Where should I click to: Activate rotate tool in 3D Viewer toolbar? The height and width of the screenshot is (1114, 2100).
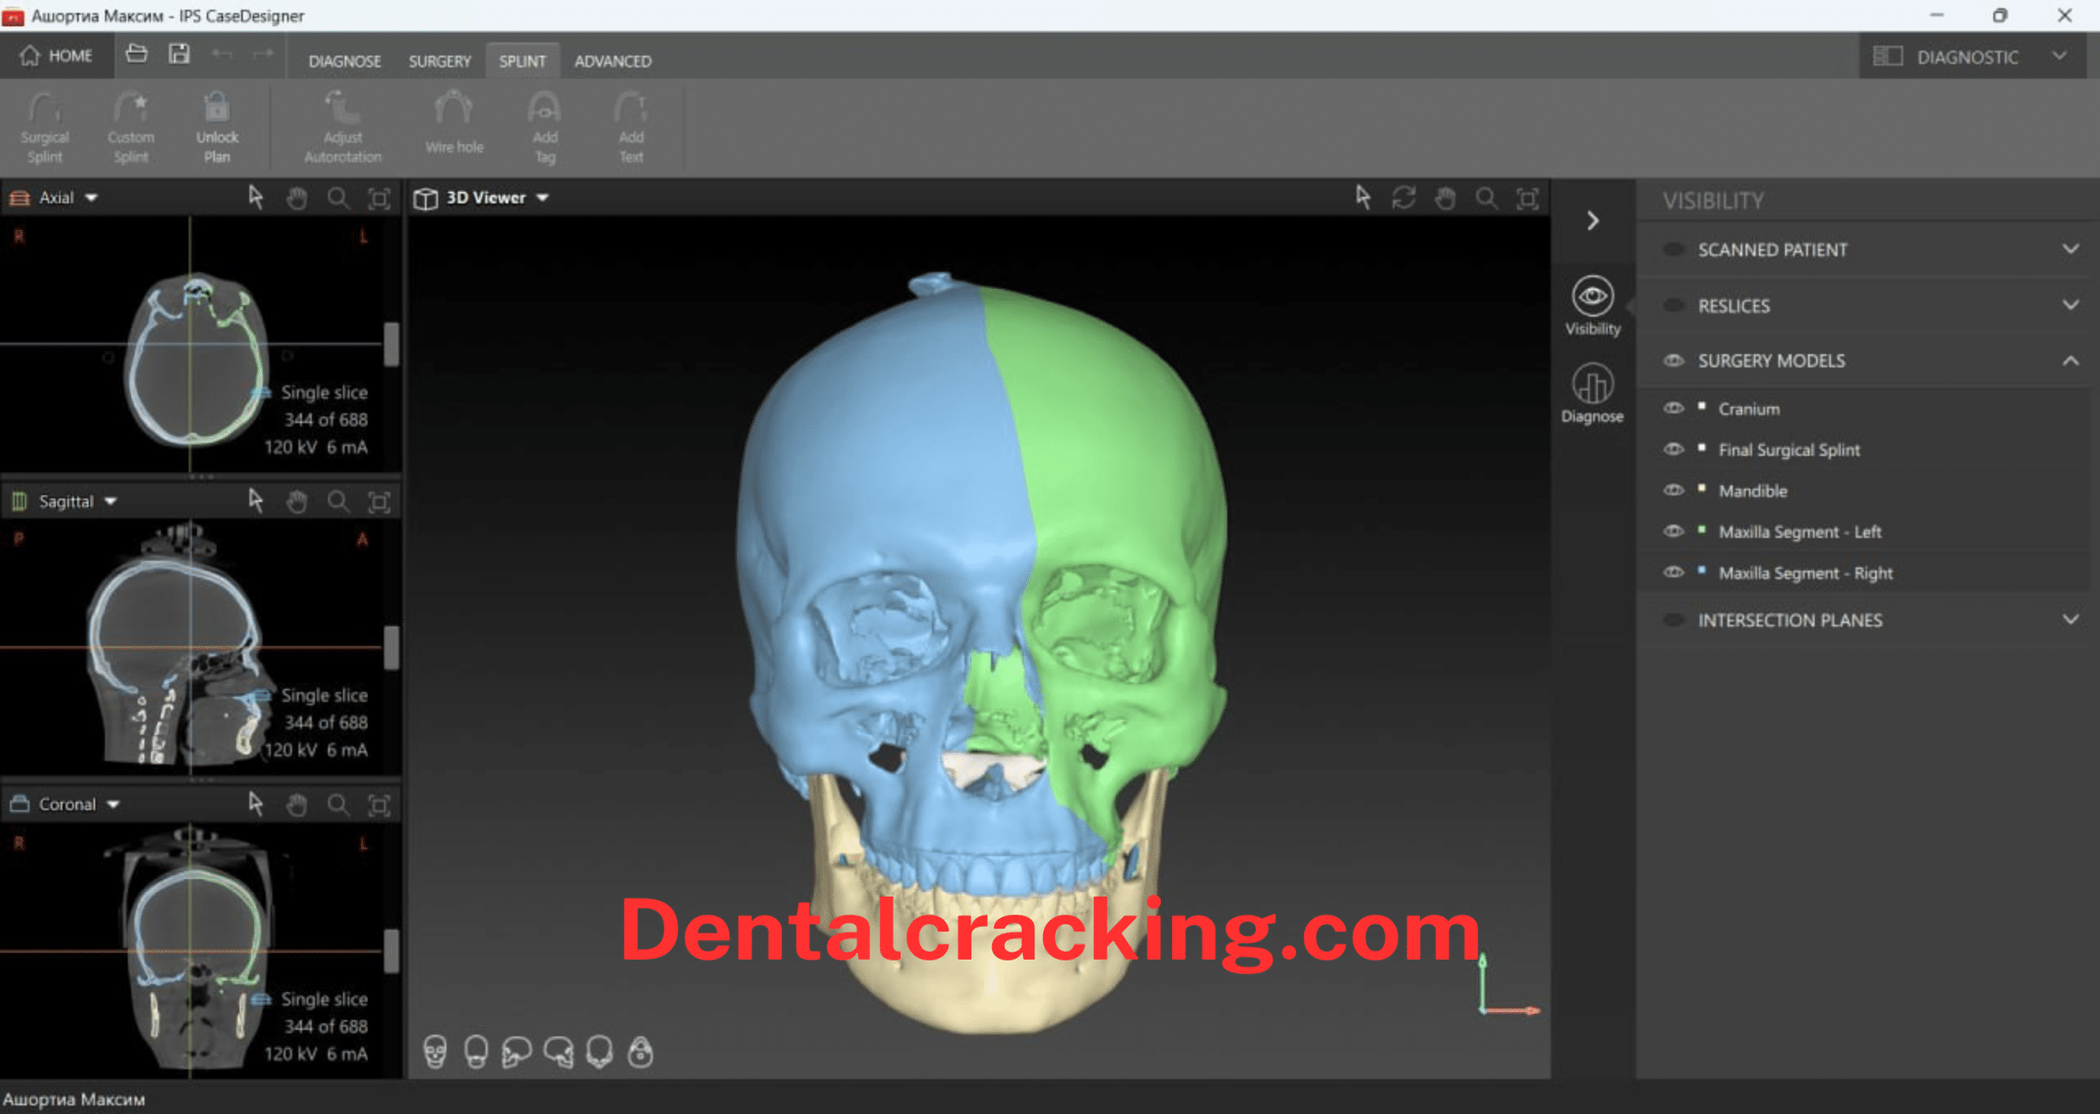[1404, 198]
